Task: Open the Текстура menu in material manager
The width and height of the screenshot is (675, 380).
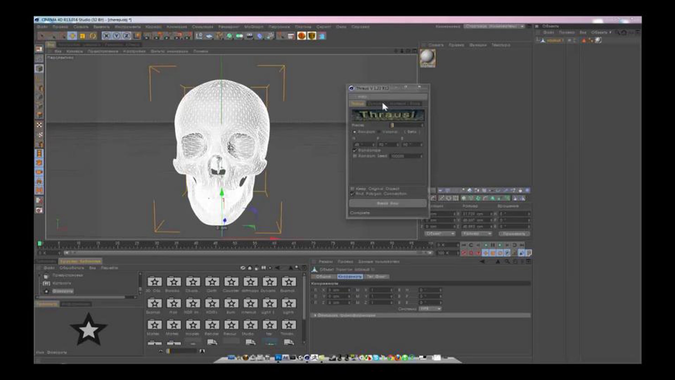Action: pyautogui.click(x=501, y=45)
